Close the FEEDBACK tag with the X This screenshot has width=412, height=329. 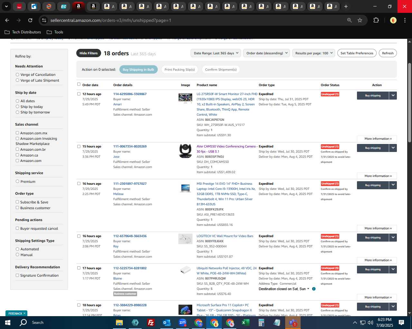24,313
